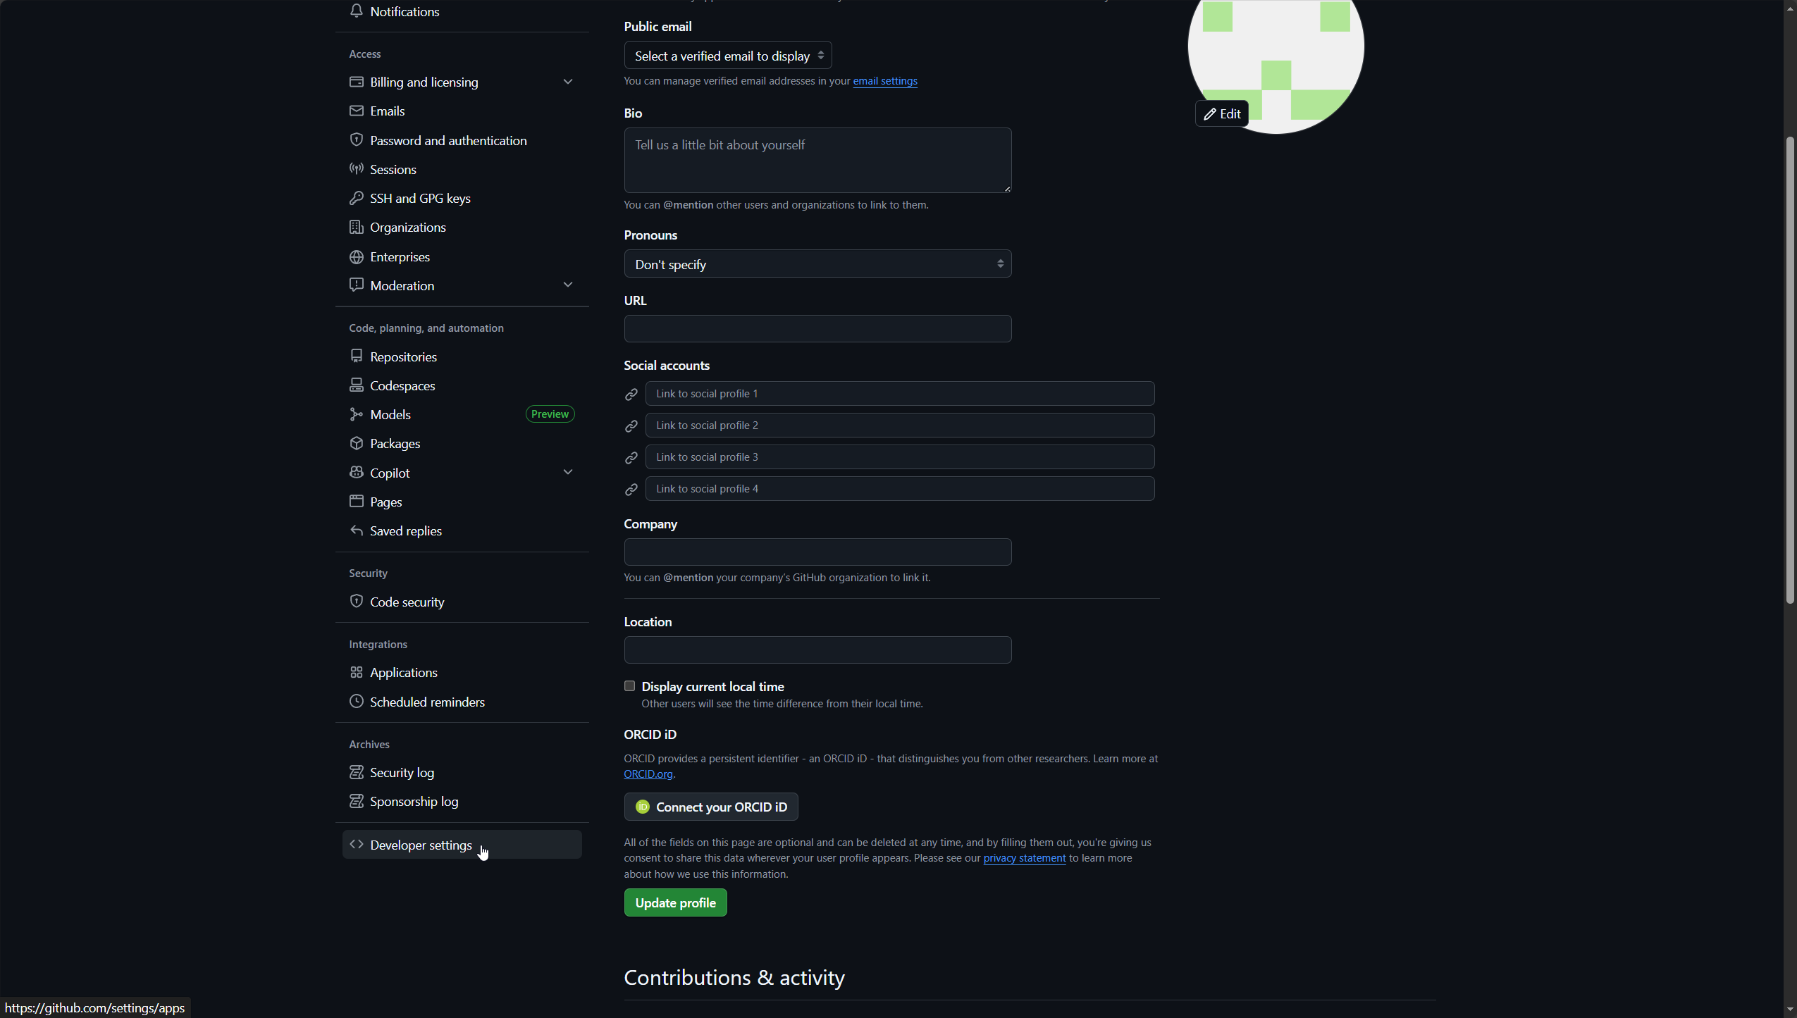Click the Update profile button
The width and height of the screenshot is (1797, 1018).
click(675, 903)
